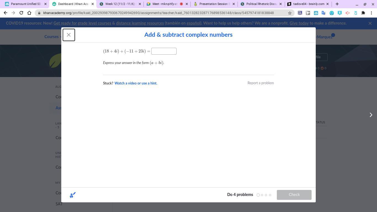Go to next exercise with right arrow
Image resolution: width=377 pixels, height=212 pixels.
point(371,115)
